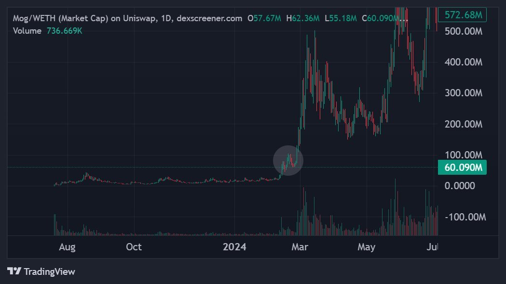Click the open value O57.67M

[264, 18]
